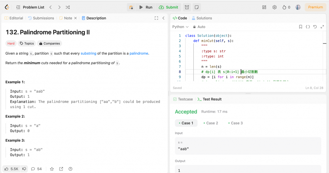This screenshot has width=329, height=173.
Task: Upvote the problem with 5.5K likes
Action: pos(11,169)
